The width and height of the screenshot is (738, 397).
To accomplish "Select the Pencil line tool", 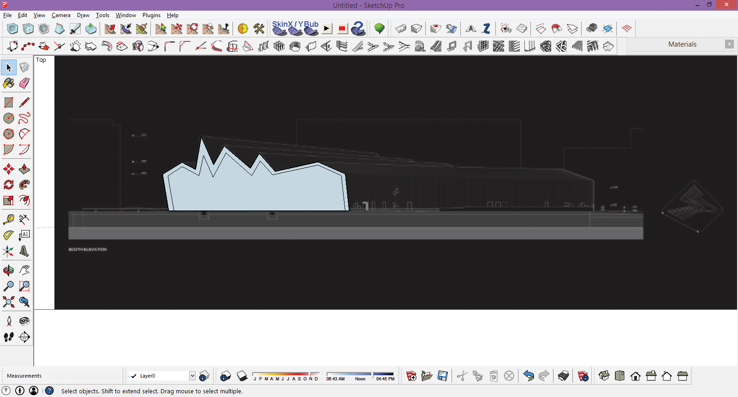I will tap(24, 102).
